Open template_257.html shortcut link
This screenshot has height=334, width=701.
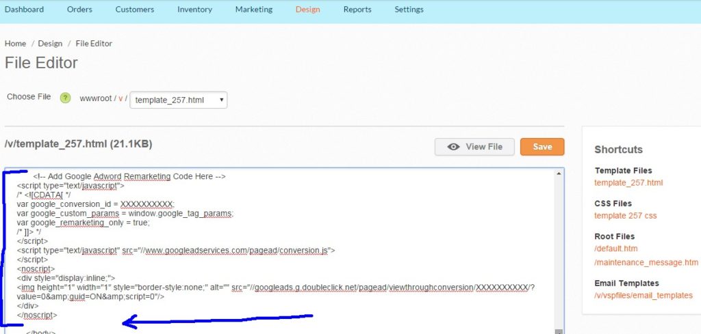(x=628, y=182)
